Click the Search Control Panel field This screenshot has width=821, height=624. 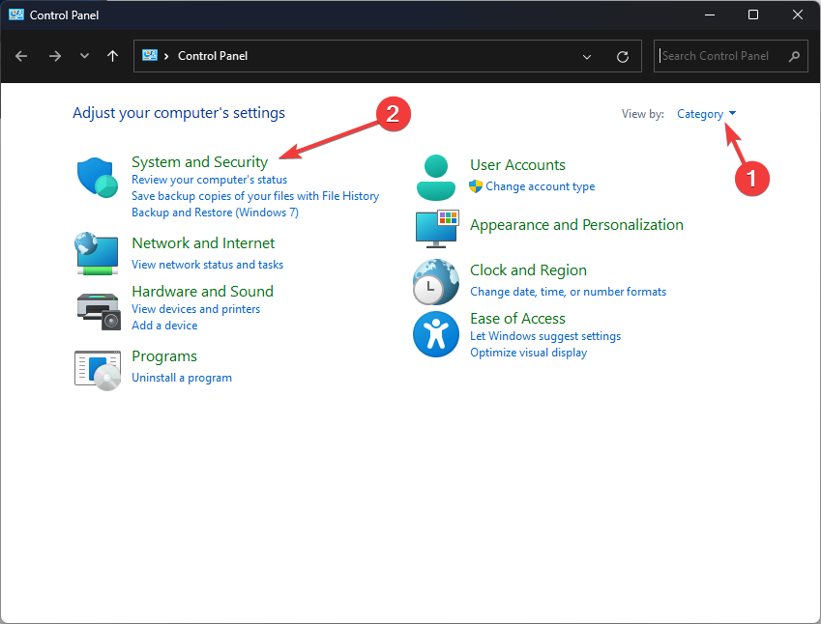click(723, 56)
